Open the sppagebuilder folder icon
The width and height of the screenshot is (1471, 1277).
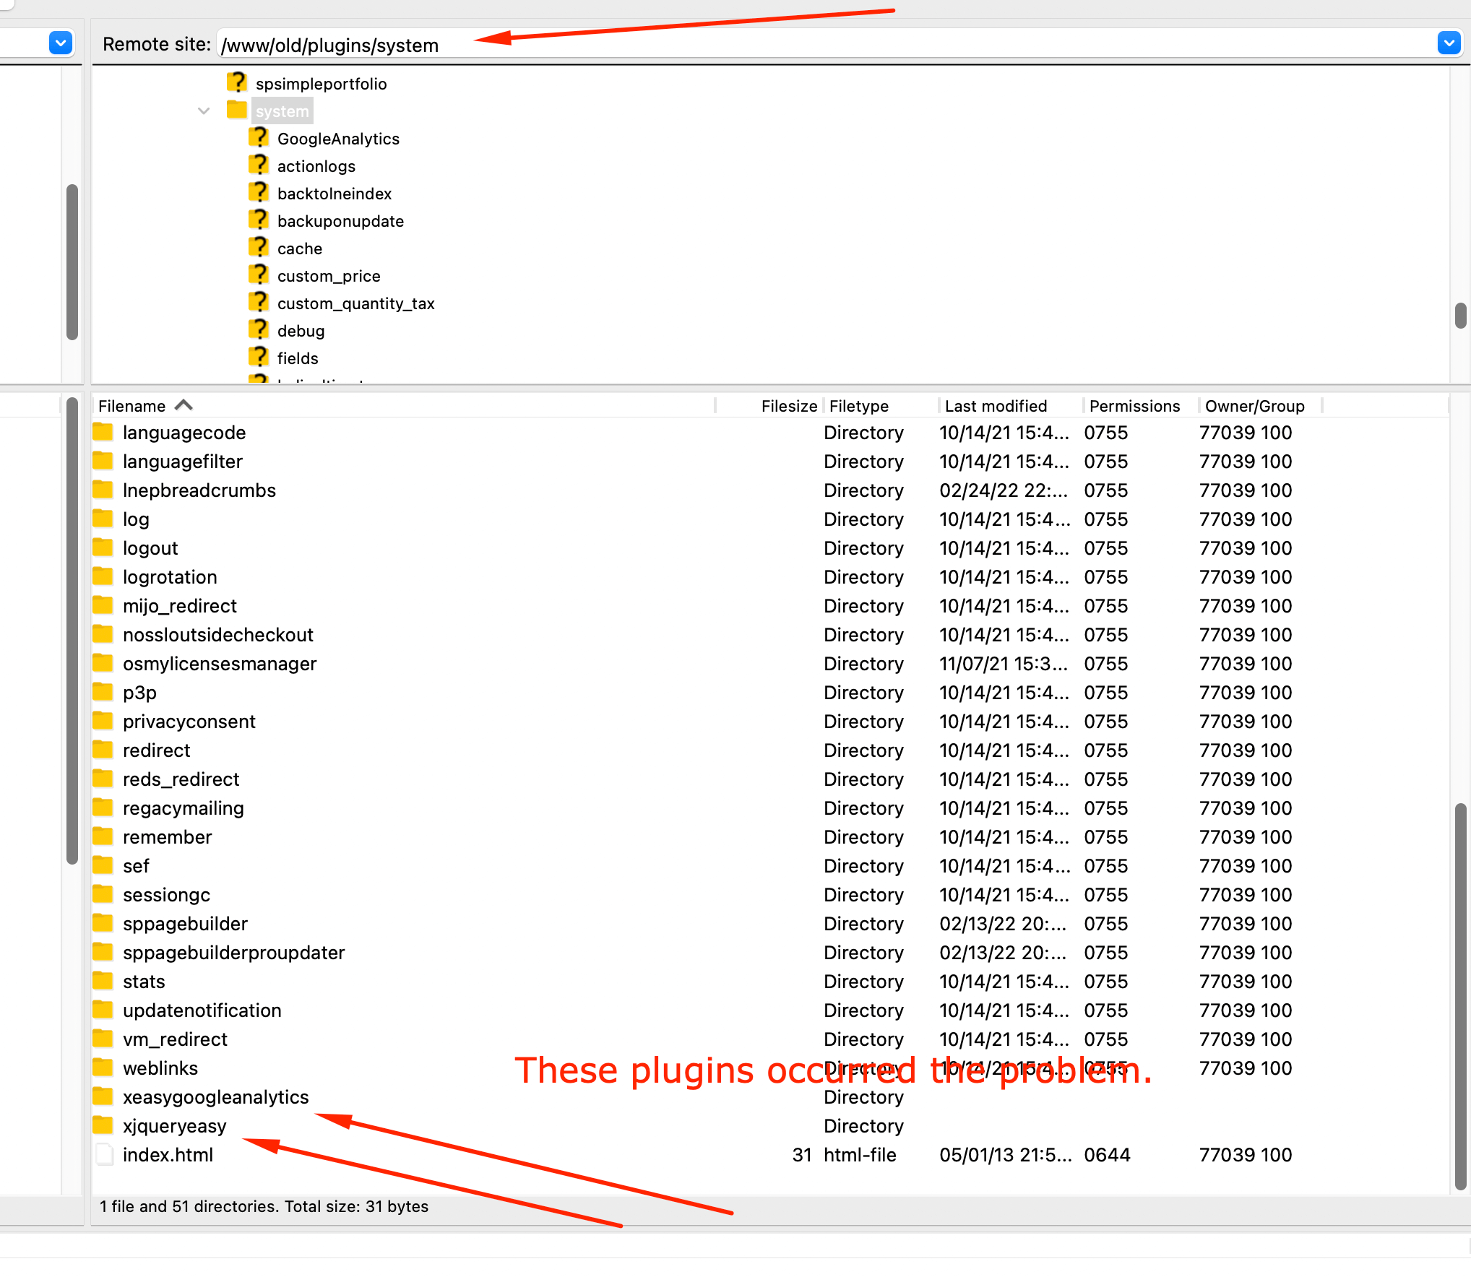tap(103, 923)
